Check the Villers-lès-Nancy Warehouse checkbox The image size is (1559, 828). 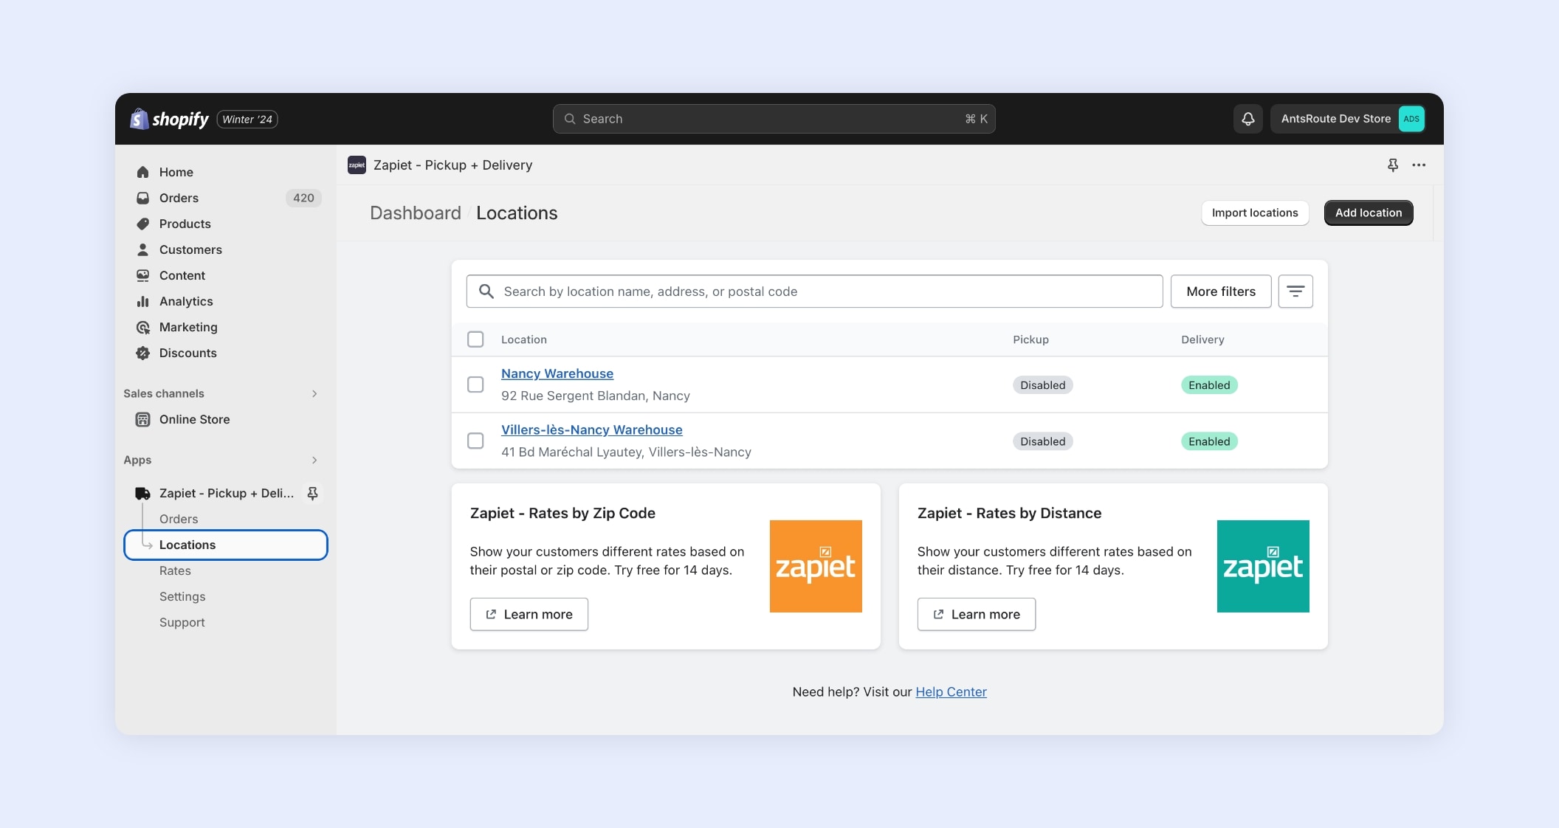click(475, 441)
